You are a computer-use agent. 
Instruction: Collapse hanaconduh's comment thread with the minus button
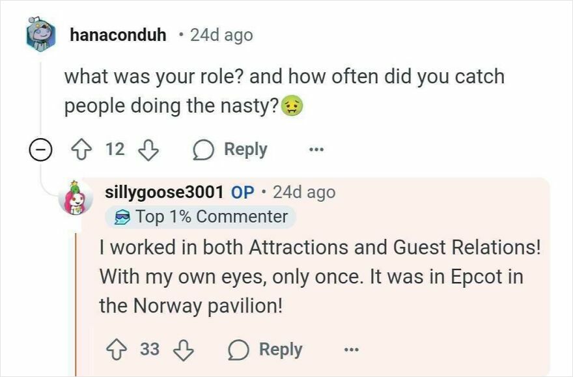click(x=40, y=149)
